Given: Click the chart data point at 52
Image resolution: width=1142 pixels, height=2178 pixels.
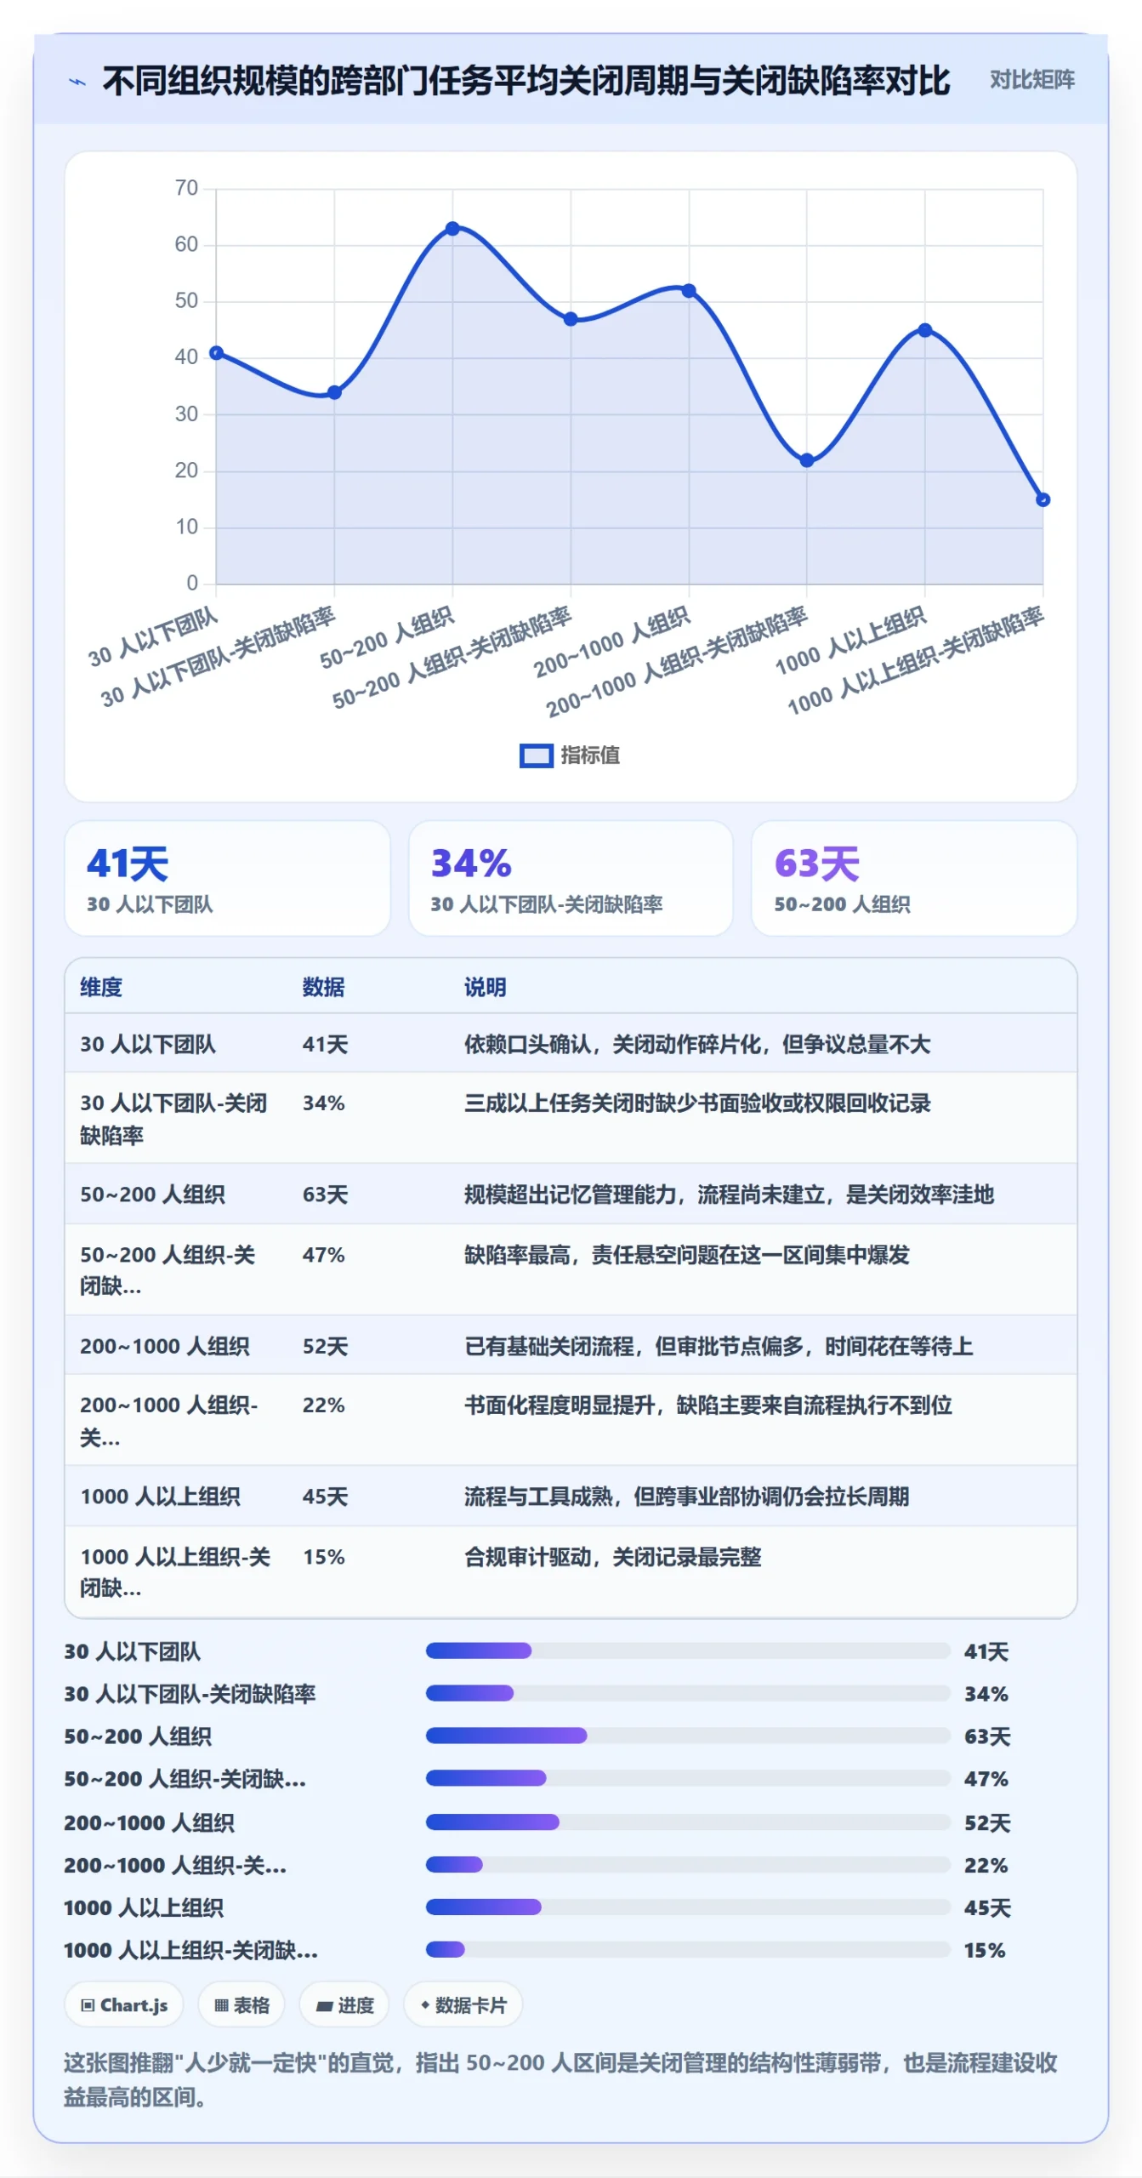Looking at the screenshot, I should (689, 291).
